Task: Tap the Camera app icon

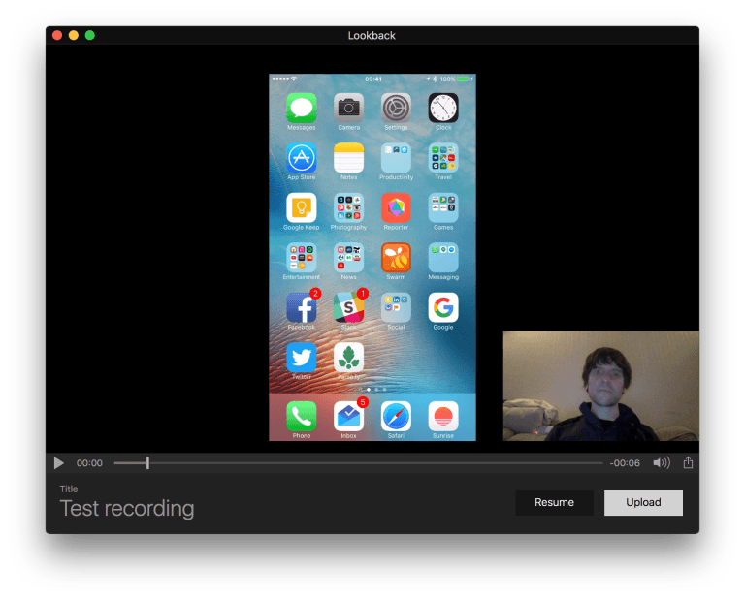Action: click(x=349, y=108)
